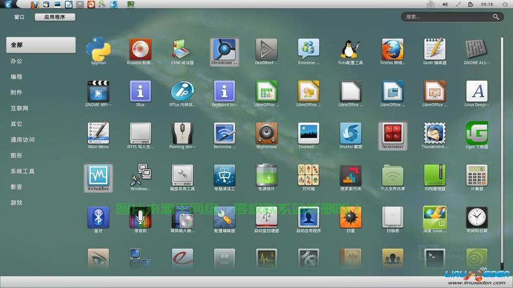Open Firefox web browser icon
Screen dimensions: 513x288
tap(392, 50)
